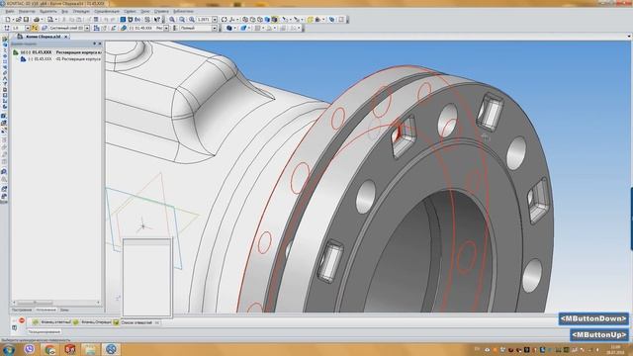The height and width of the screenshot is (356, 633).
Task: Click the 'Фланец Опорный' tab in bottom panel
Action: pyautogui.click(x=92, y=322)
